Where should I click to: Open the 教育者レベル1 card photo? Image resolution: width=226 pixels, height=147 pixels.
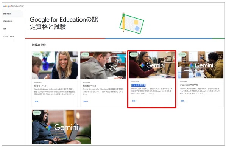(x=55, y=65)
